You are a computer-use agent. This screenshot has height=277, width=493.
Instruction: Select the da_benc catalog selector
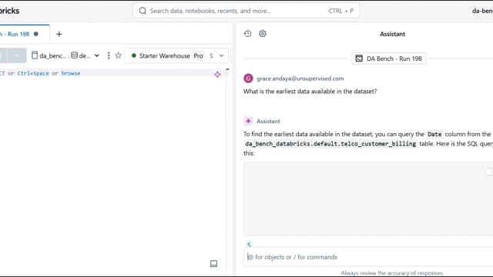click(x=49, y=55)
